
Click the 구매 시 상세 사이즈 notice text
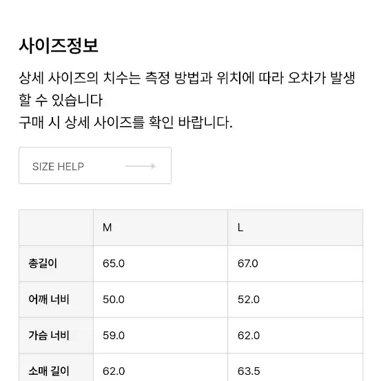pos(125,122)
